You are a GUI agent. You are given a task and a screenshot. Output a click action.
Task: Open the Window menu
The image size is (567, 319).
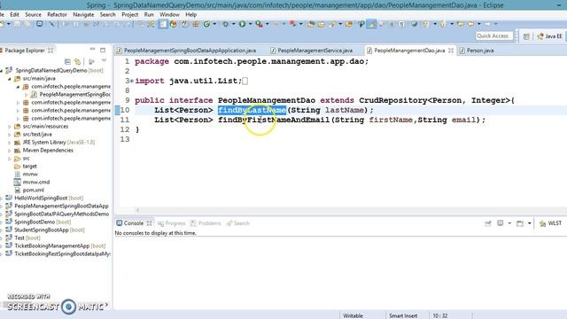coord(169,14)
